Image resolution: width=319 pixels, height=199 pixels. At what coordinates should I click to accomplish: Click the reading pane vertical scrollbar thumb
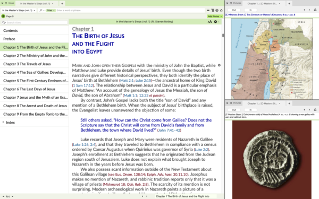(223, 36)
